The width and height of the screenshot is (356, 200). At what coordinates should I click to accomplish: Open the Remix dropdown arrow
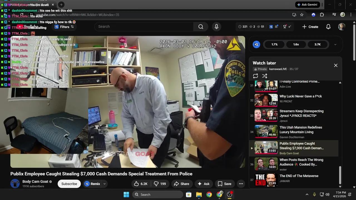pos(105,184)
